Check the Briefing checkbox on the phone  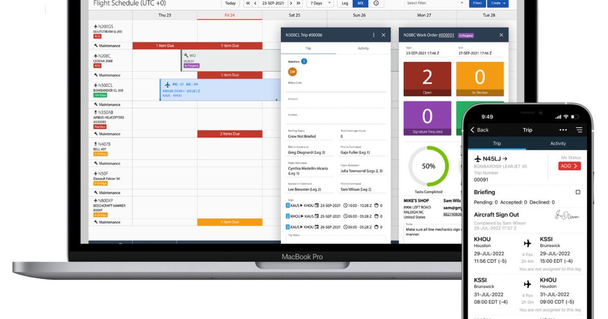click(x=578, y=192)
